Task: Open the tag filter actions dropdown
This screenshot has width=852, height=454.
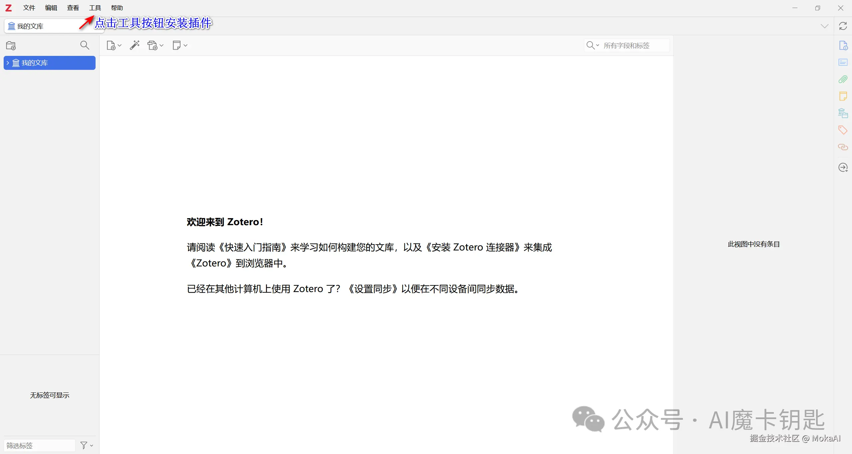Action: [87, 445]
